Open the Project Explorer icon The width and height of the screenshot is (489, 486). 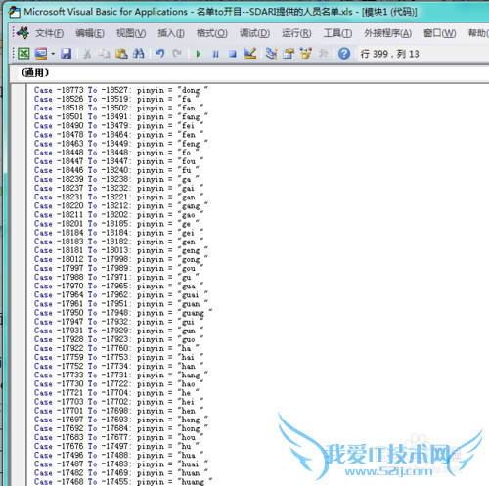(271, 54)
